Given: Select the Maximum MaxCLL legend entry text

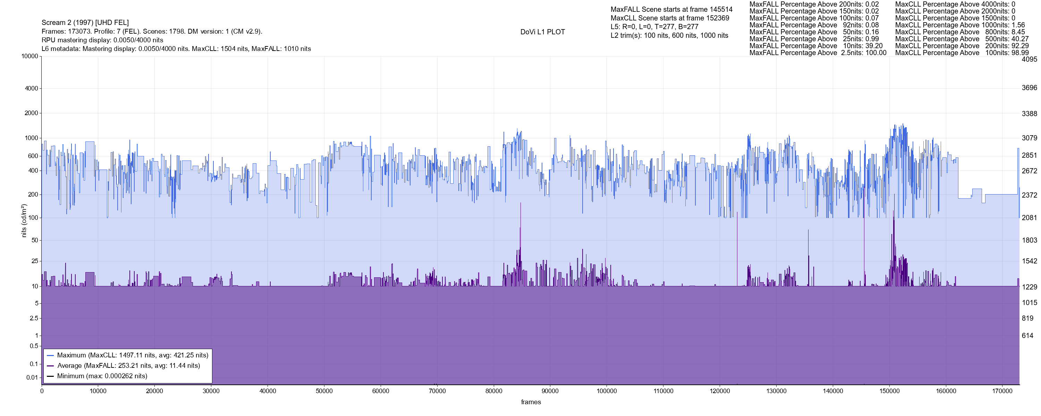Looking at the screenshot, I should coord(133,355).
